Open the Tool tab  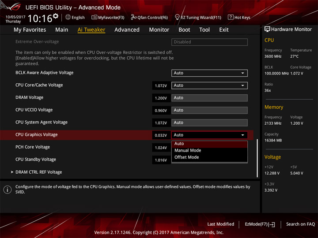click(204, 30)
